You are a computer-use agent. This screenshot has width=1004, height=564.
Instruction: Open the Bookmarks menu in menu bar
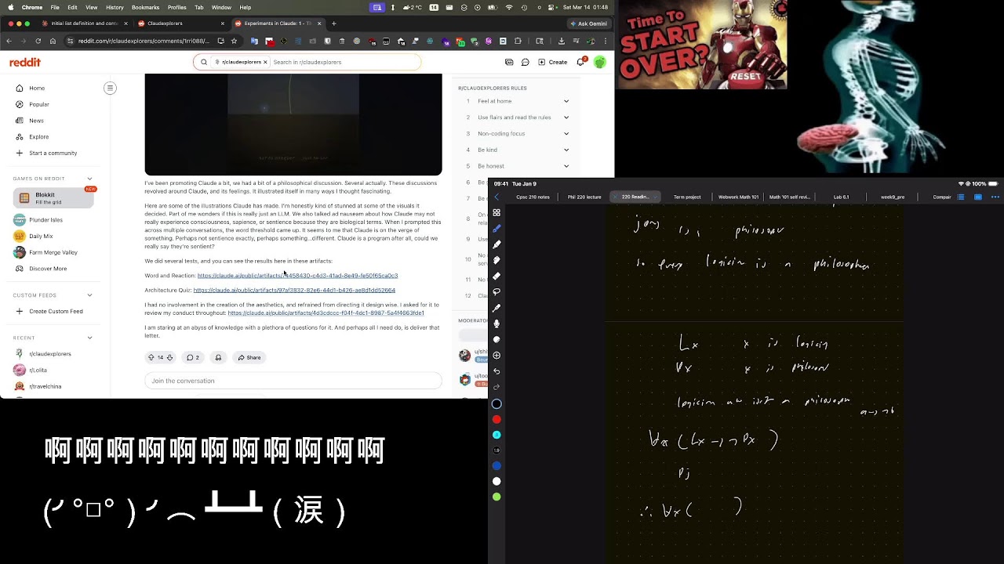point(145,7)
